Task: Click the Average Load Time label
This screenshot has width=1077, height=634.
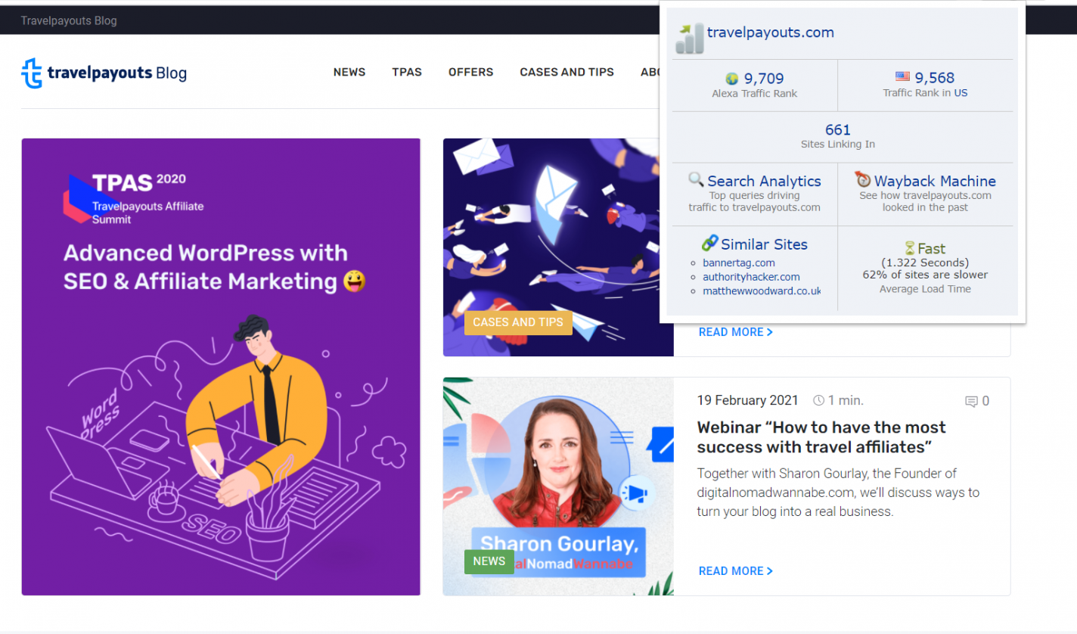Action: click(925, 289)
